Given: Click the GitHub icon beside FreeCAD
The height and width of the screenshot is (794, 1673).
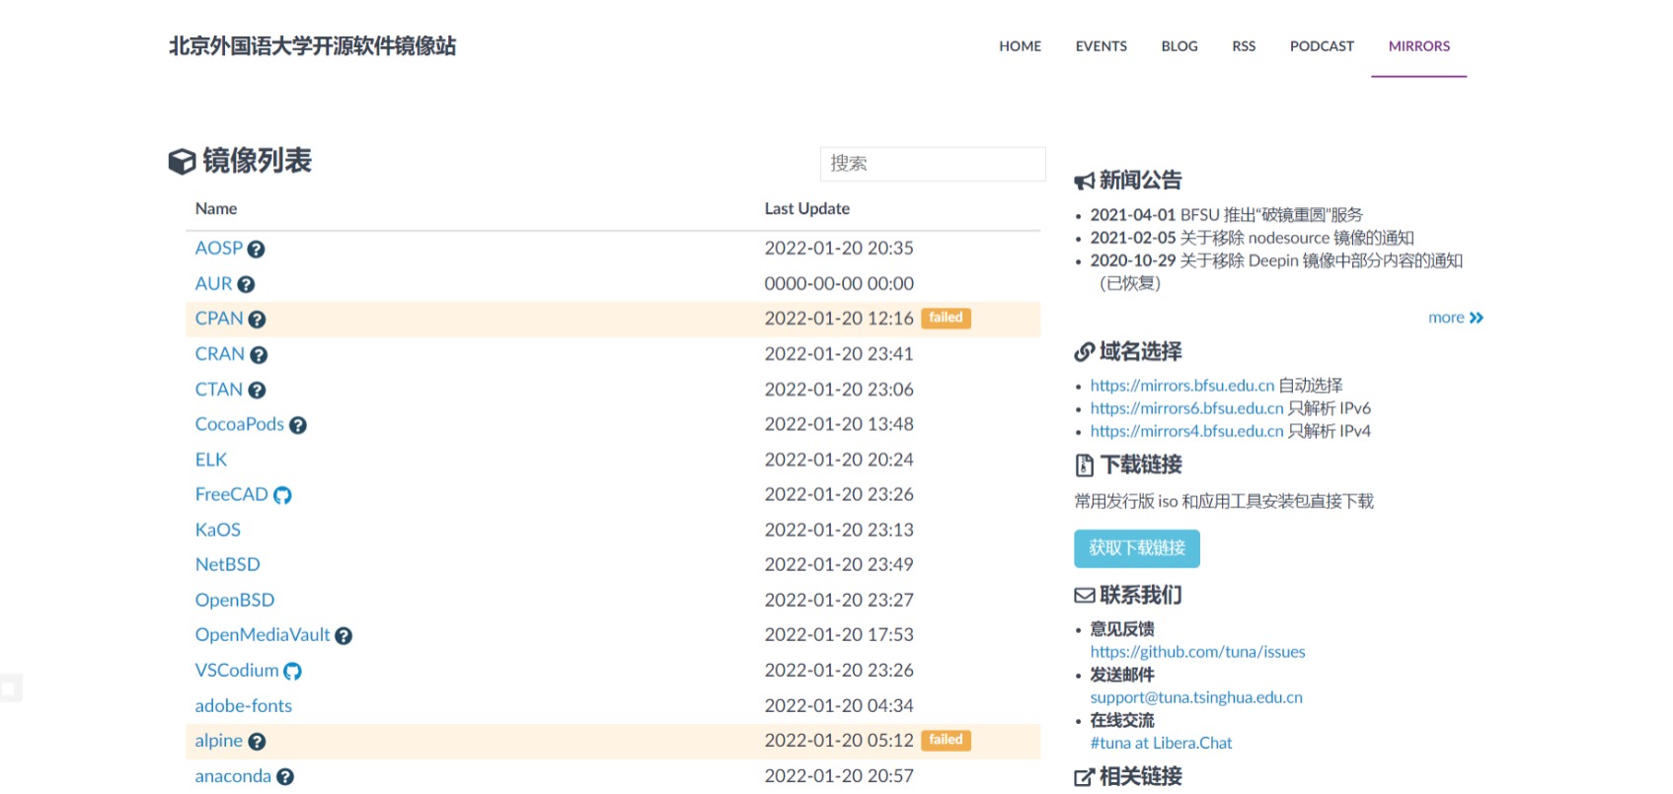Looking at the screenshot, I should (282, 495).
